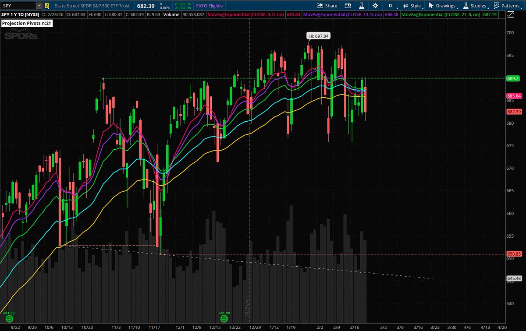Click the pink 685.84 axis price tag
The height and width of the screenshot is (331, 526).
click(x=513, y=96)
